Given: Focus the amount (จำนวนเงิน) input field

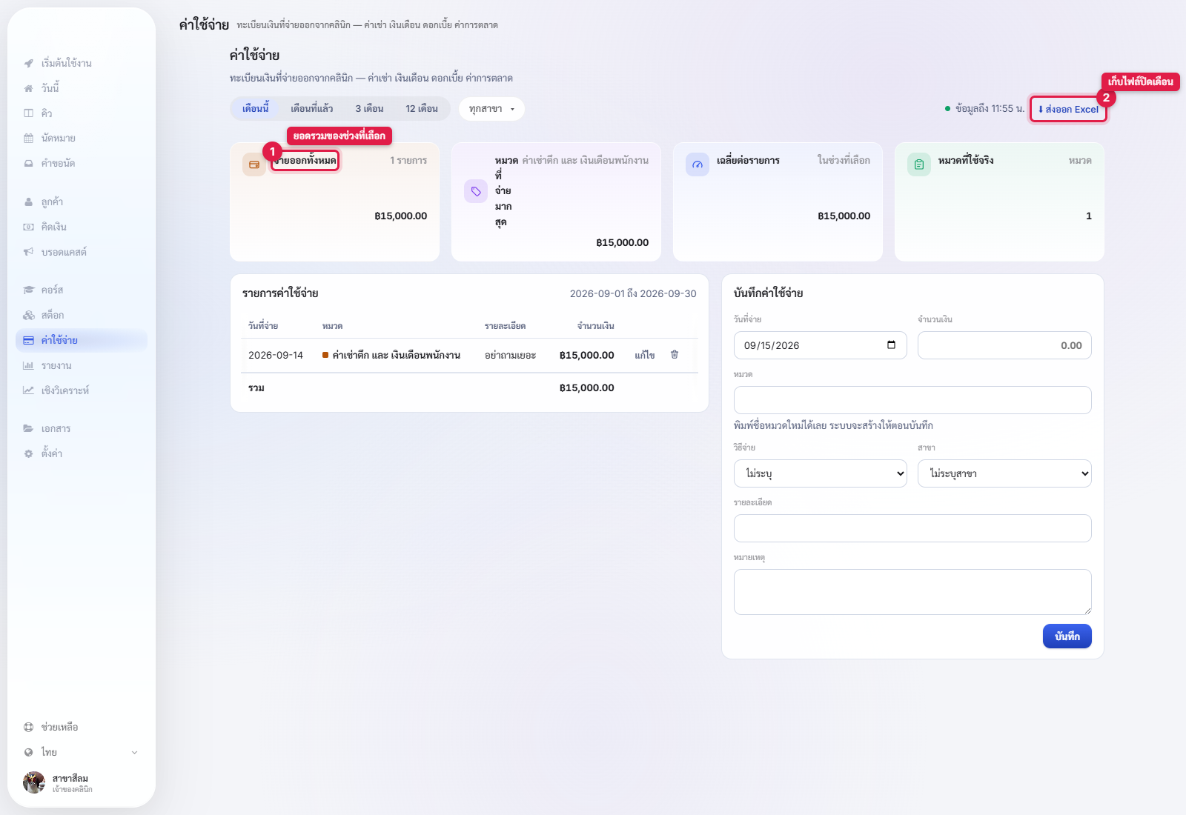Looking at the screenshot, I should [x=1004, y=345].
